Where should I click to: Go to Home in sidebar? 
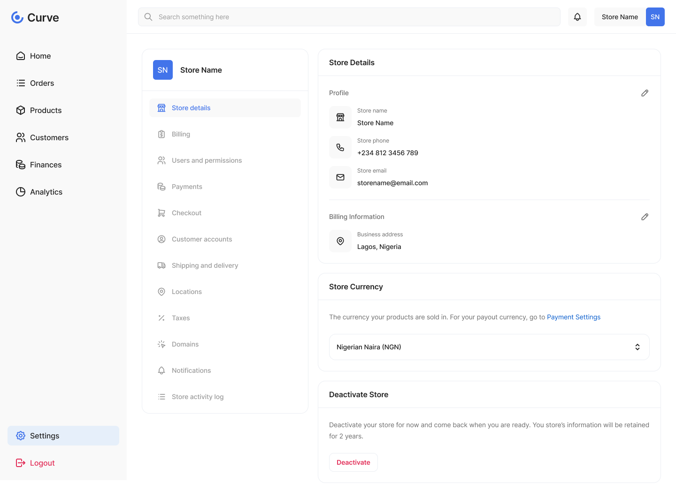[63, 56]
